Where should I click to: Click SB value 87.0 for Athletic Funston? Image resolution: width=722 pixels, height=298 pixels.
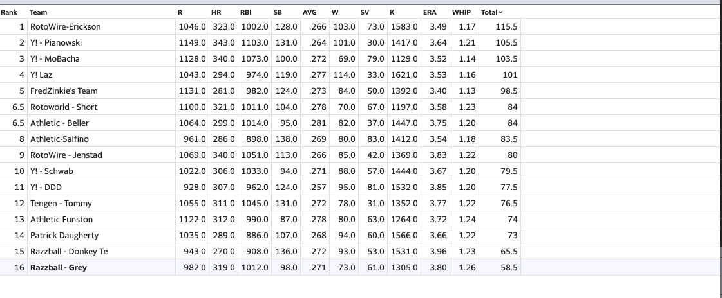click(x=289, y=220)
